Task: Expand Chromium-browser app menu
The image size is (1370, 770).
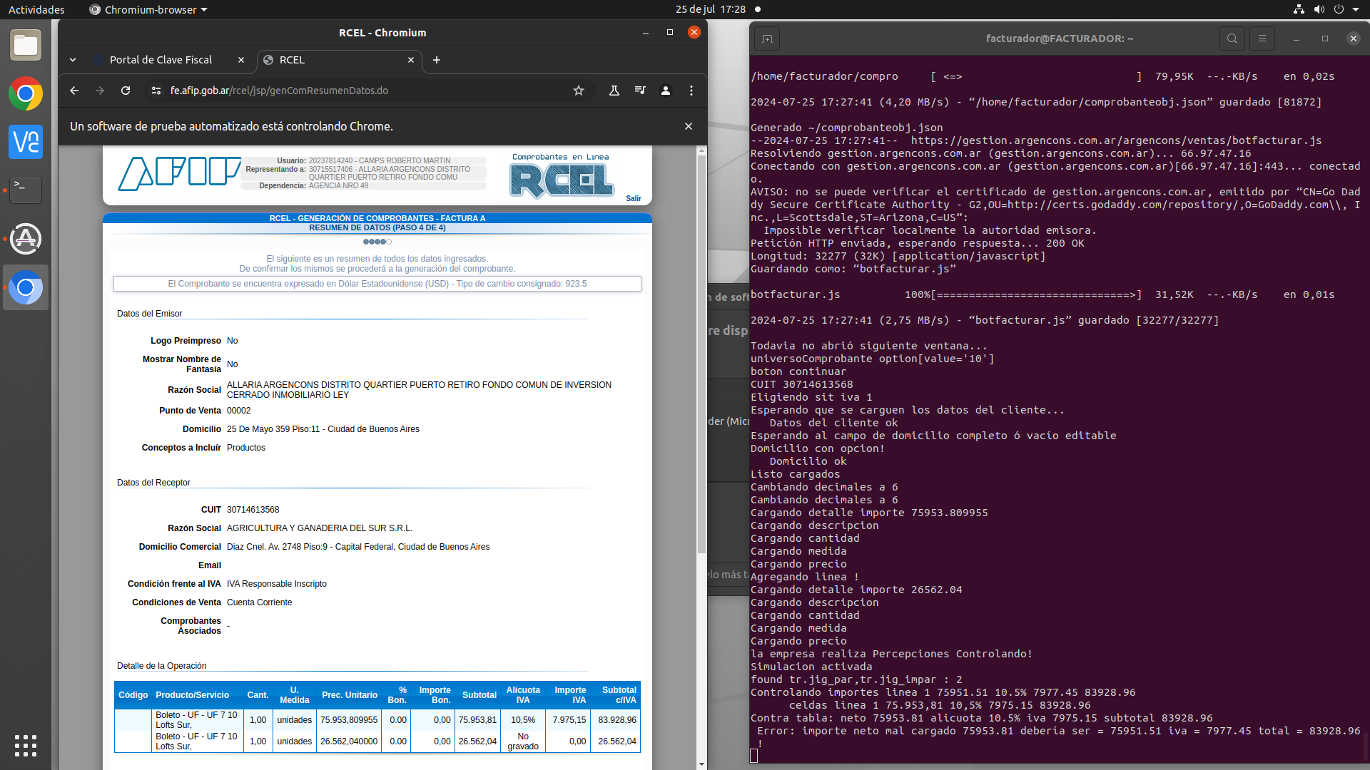Action: pos(148,9)
